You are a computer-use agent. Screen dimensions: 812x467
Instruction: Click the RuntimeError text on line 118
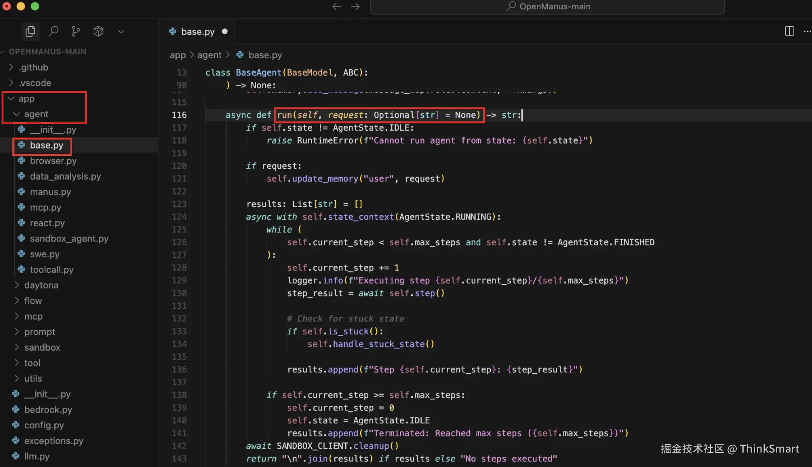tap(328, 141)
